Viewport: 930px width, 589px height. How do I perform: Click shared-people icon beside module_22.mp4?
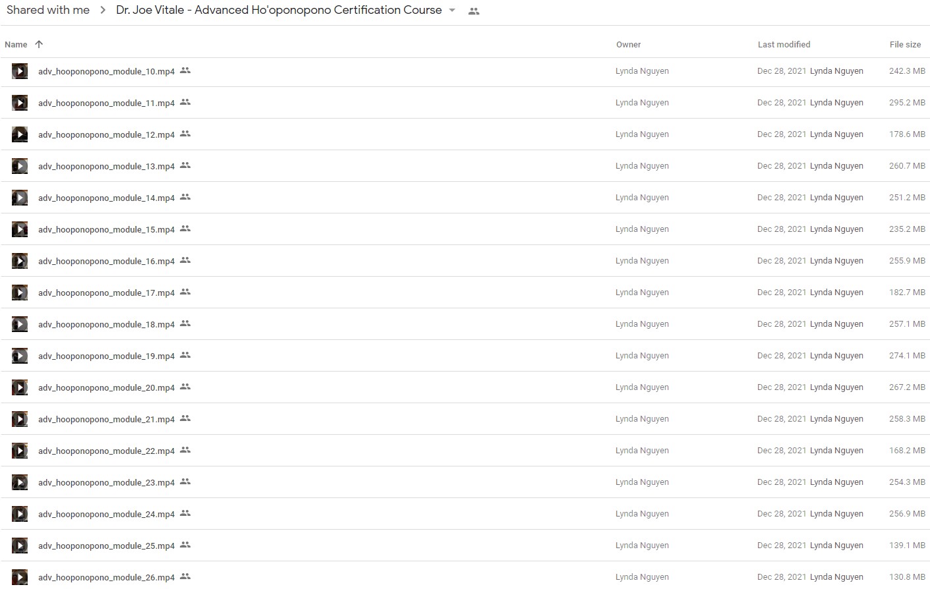tap(185, 450)
